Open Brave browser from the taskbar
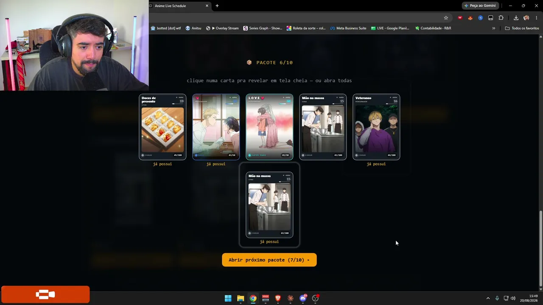543x305 pixels. 278,298
